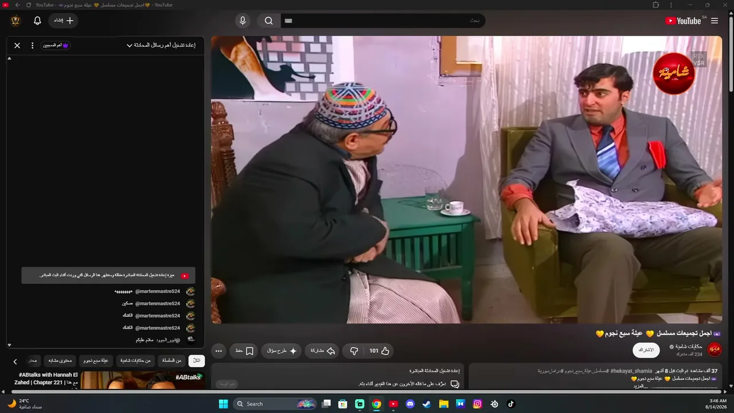
Task: Open Microsoft Store from taskbar
Action: pyautogui.click(x=343, y=404)
